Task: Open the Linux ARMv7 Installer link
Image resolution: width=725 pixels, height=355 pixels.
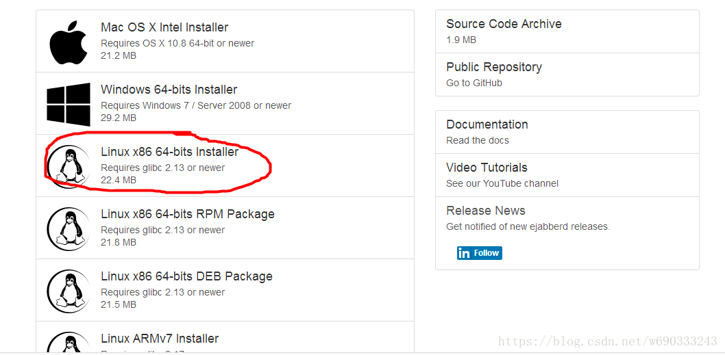Action: [x=160, y=339]
